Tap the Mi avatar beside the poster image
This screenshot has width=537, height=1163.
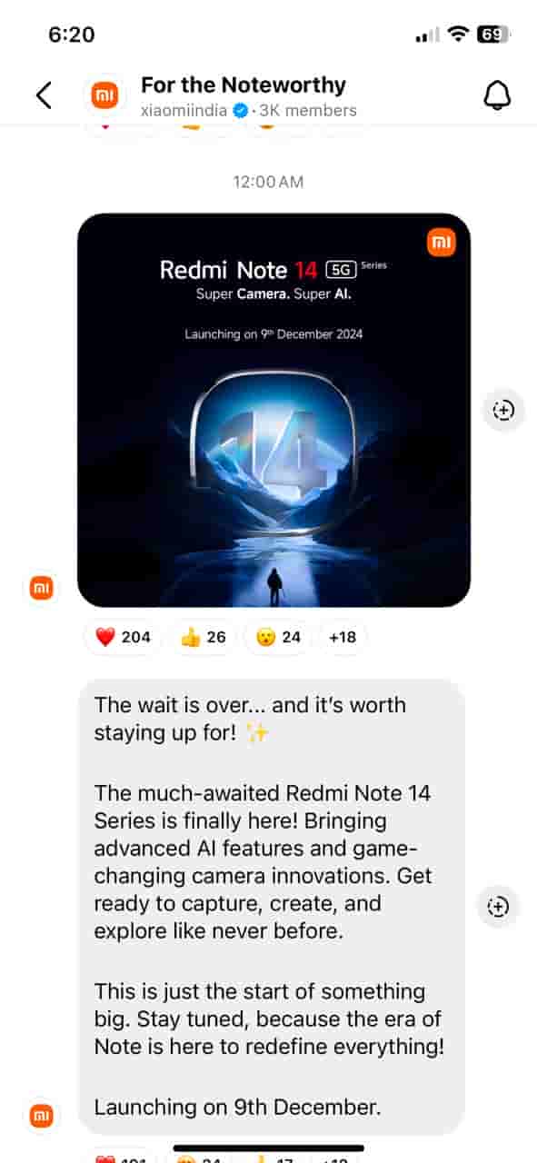(42, 589)
